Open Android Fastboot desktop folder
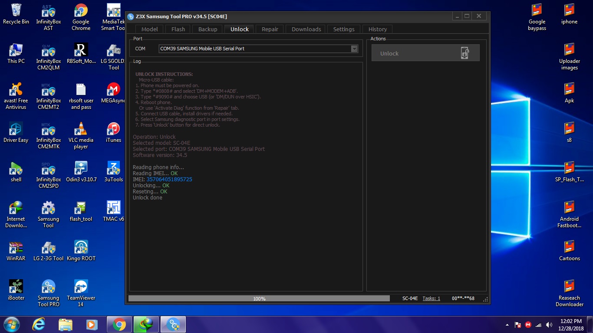This screenshot has width=593, height=333. click(x=569, y=215)
